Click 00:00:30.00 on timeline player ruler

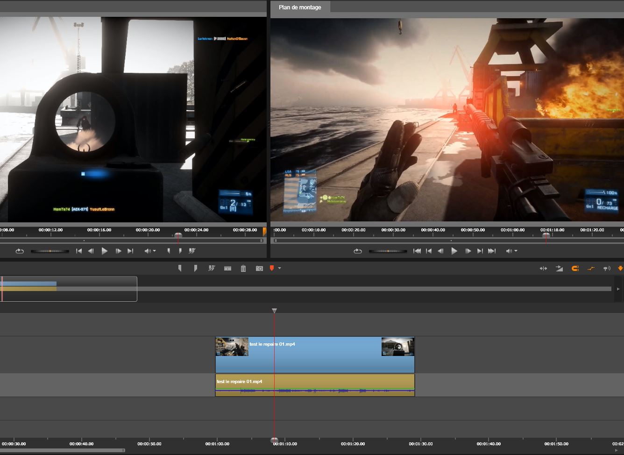(x=393, y=230)
